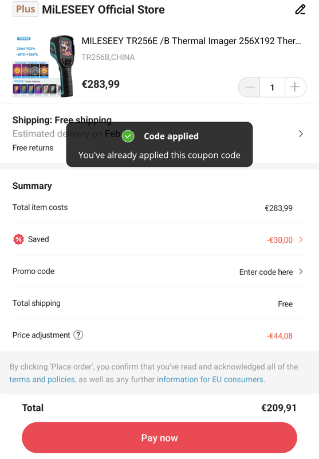Tap the edit pencil icon
This screenshot has width=319, height=459.
(300, 9)
